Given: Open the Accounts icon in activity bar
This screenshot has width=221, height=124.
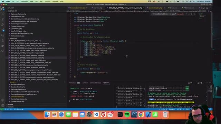Looking at the screenshot, I should point(3,100).
